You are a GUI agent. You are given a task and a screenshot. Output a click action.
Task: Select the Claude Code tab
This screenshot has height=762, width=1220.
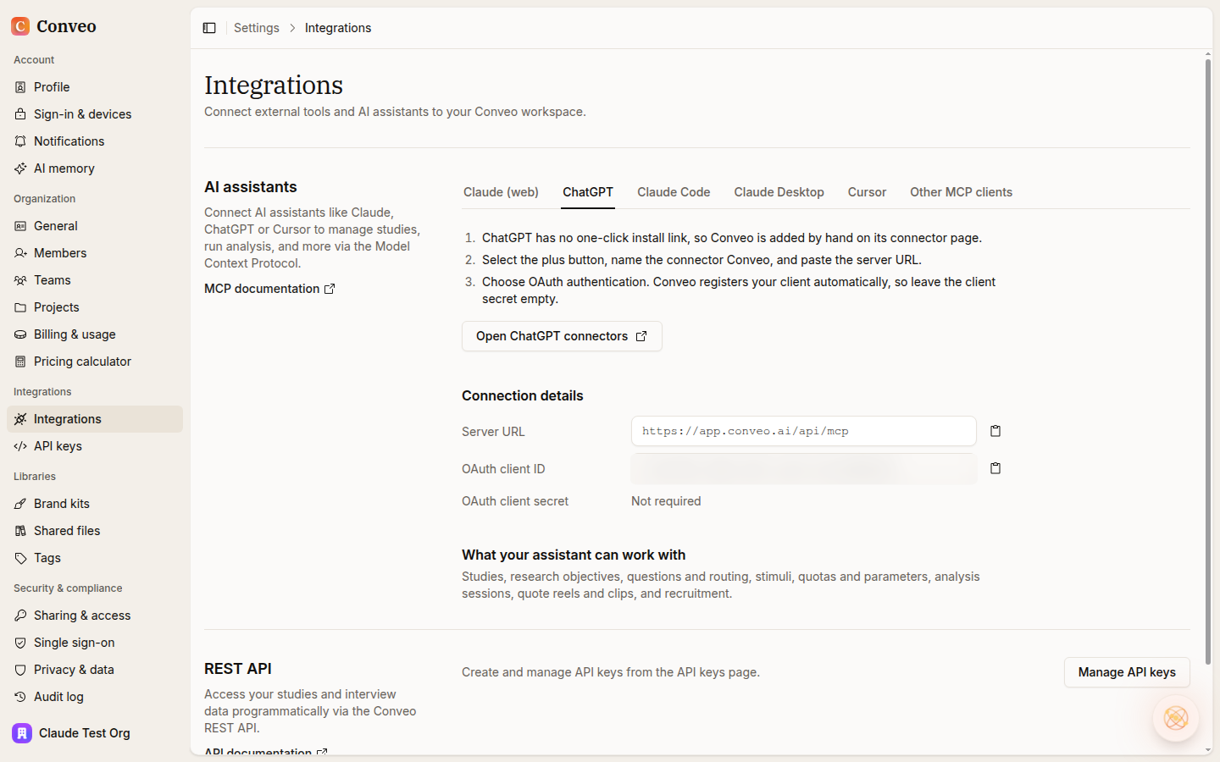point(674,192)
